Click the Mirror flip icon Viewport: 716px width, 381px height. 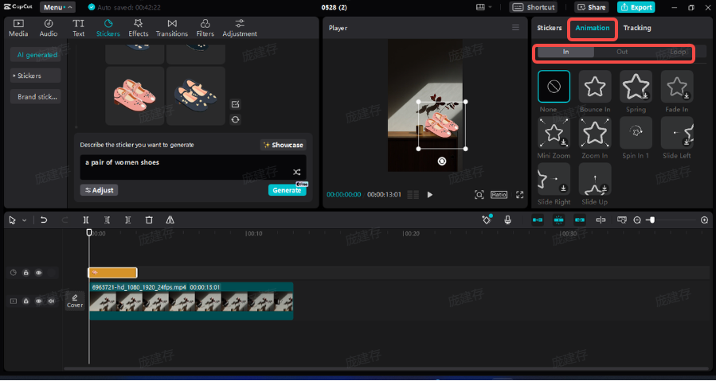point(170,220)
